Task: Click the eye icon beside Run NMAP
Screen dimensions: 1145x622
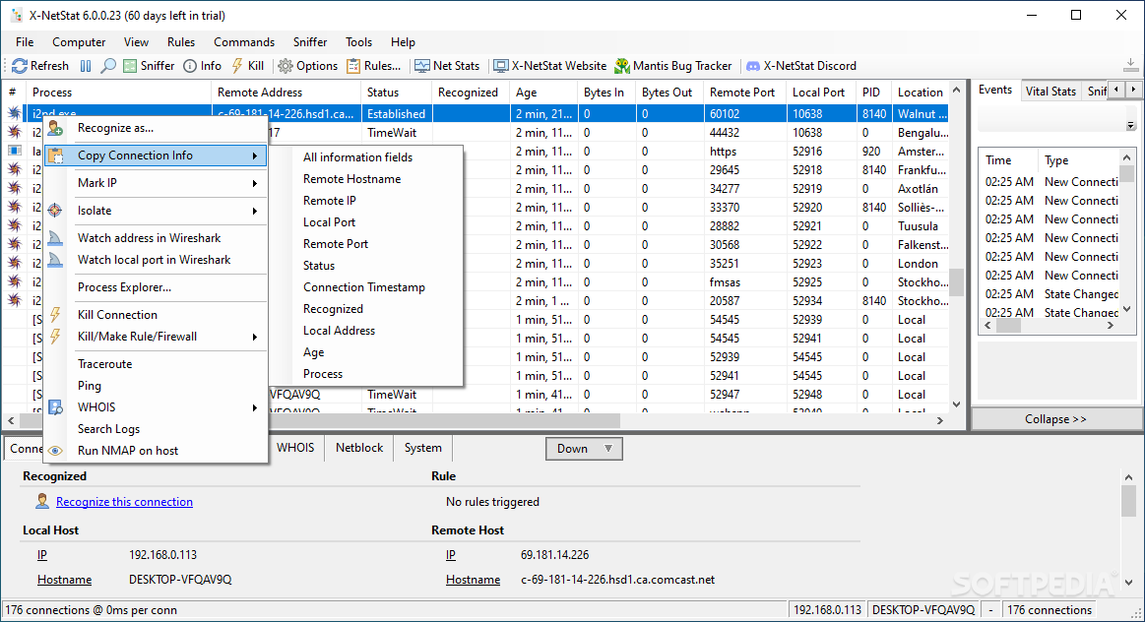Action: coord(55,451)
